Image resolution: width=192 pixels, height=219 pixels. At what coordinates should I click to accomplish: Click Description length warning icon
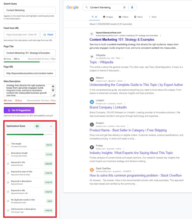[8, 154]
